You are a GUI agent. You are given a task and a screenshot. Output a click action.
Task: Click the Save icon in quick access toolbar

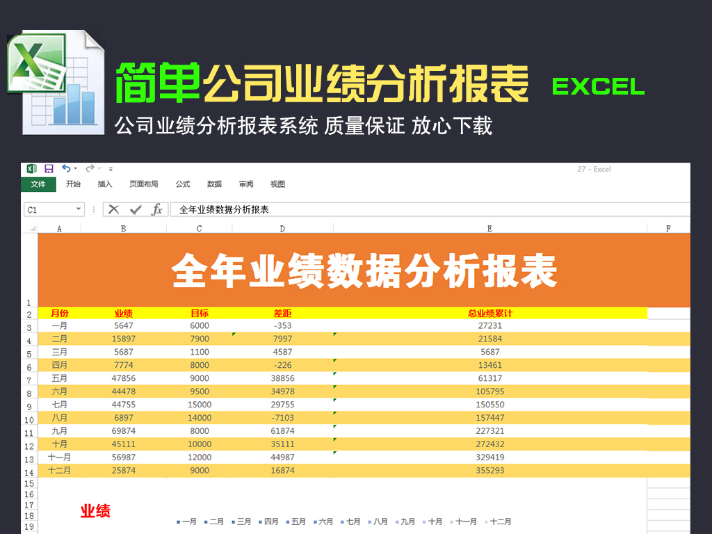[49, 169]
